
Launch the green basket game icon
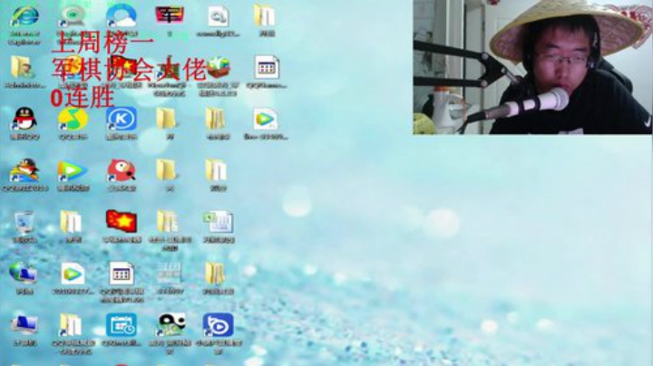coord(219,68)
